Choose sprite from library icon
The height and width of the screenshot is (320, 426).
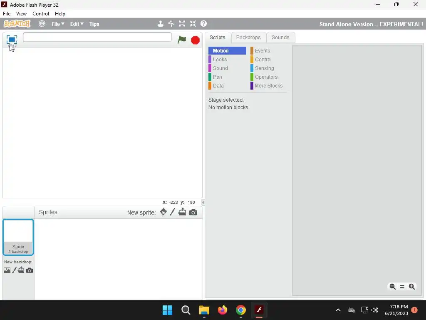coord(163,212)
